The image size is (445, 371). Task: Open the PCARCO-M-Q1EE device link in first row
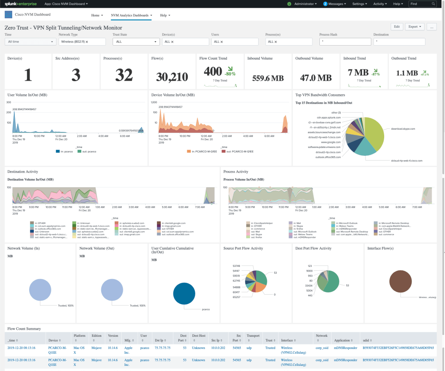tap(57, 350)
